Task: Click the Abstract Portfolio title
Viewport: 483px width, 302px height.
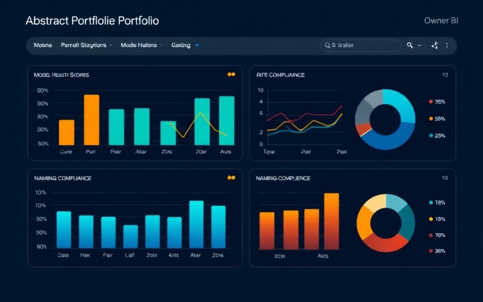Action: point(92,21)
